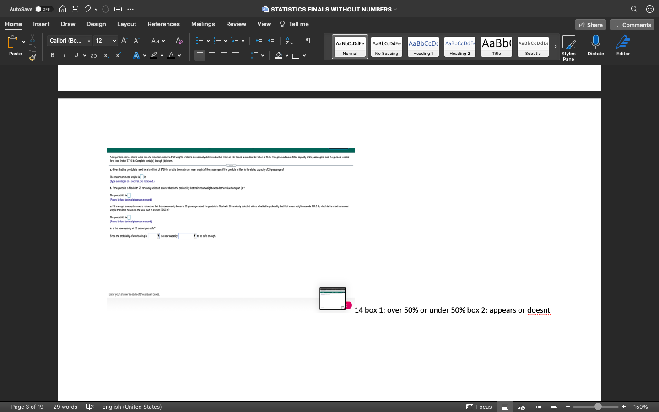The width and height of the screenshot is (659, 412).
Task: Apply the Heading 1 style
Action: (x=423, y=47)
